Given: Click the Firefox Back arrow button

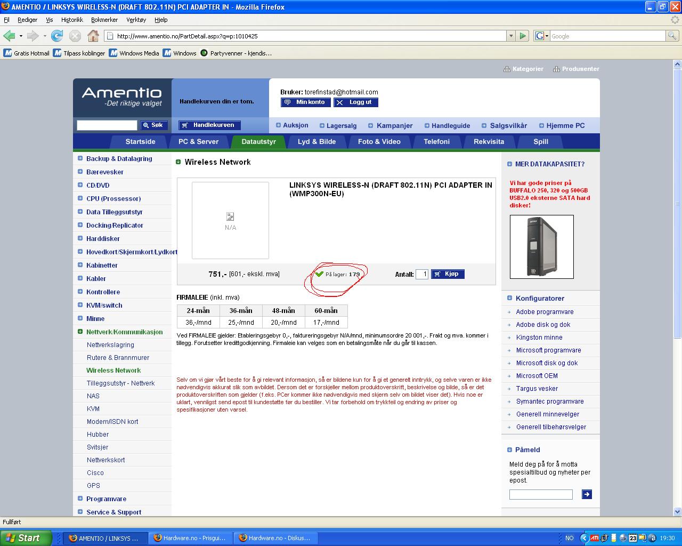Looking at the screenshot, I should (9, 36).
